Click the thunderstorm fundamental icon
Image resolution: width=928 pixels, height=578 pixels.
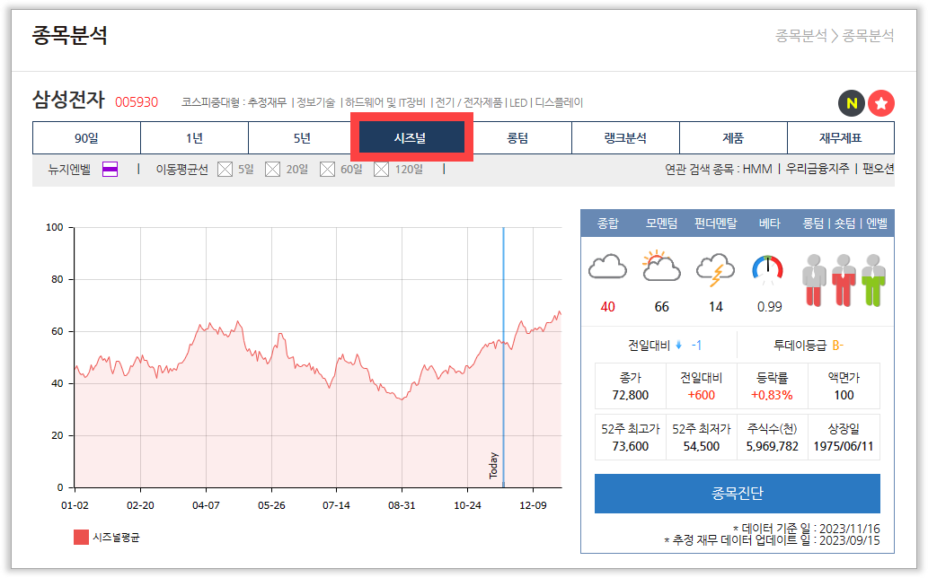point(715,269)
